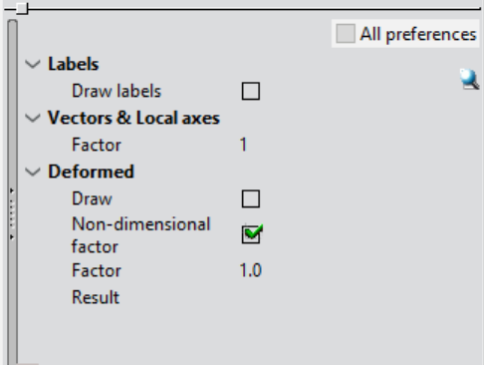This screenshot has height=365, width=484.
Task: Check the Draw labels checkbox
Action: tap(251, 91)
